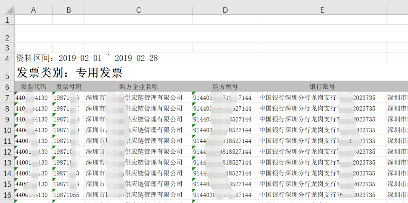
Task: Select row 11 header
Action: (7, 141)
